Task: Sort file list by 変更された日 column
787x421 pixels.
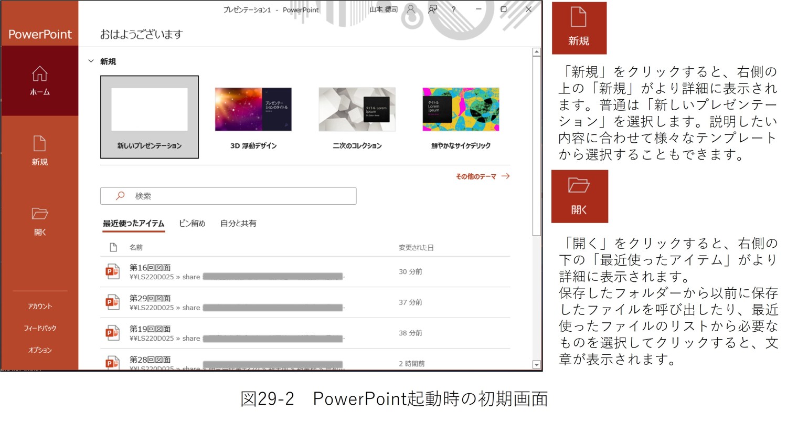Action: pyautogui.click(x=416, y=247)
